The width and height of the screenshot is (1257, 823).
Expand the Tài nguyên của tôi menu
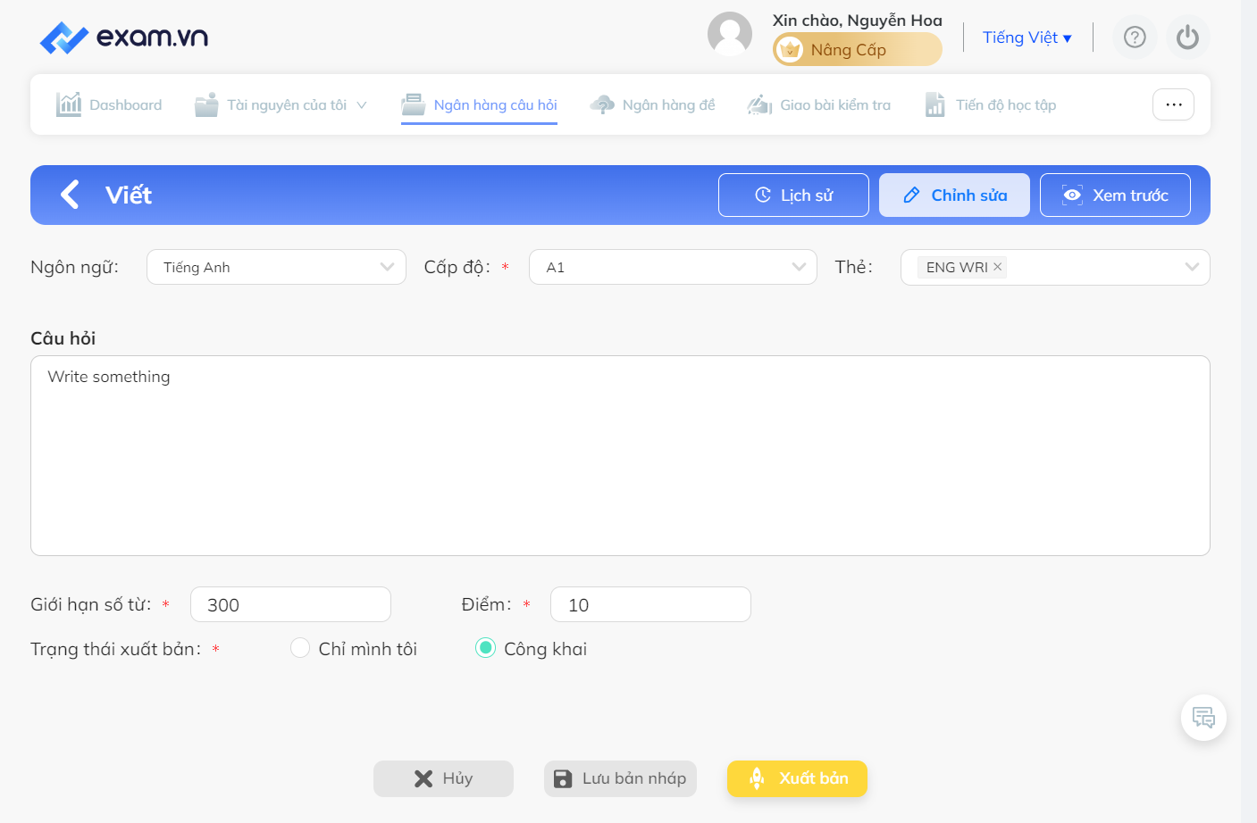[x=281, y=105]
